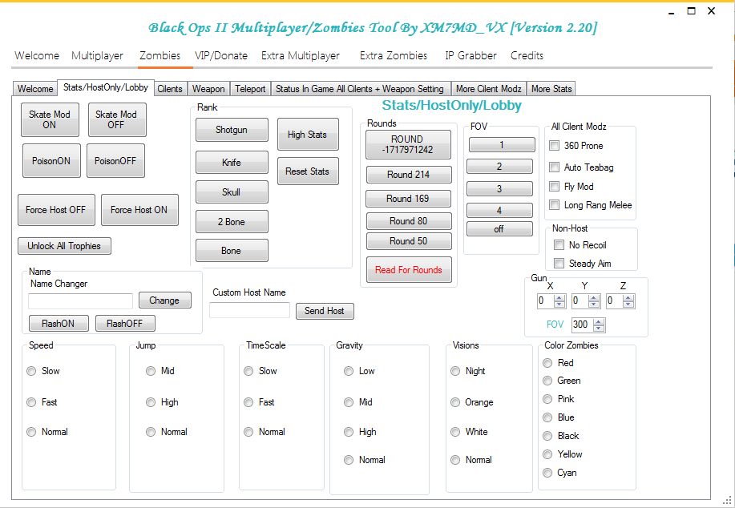Image resolution: width=735 pixels, height=508 pixels.
Task: Click FlashON button
Action: point(59,324)
